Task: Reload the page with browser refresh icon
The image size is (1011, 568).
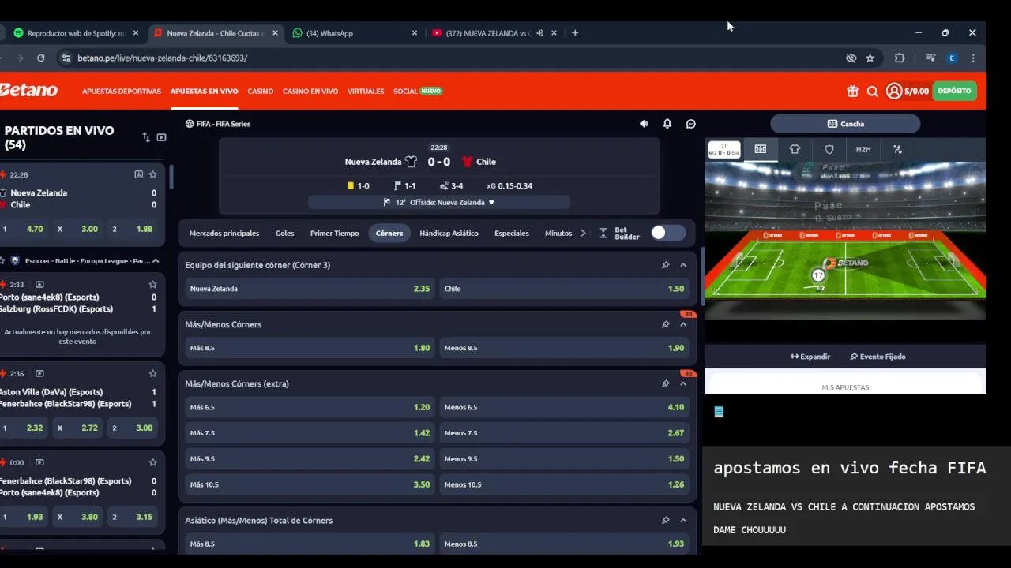Action: click(x=41, y=58)
